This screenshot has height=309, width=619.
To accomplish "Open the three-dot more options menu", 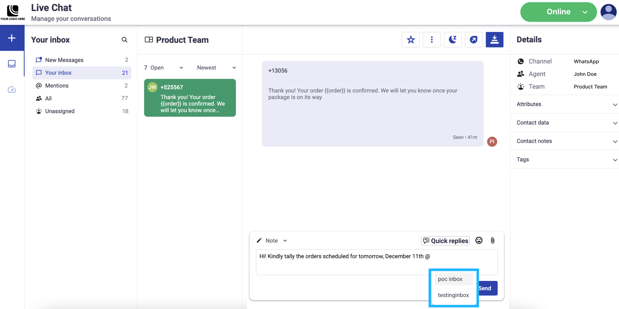I will pos(432,40).
